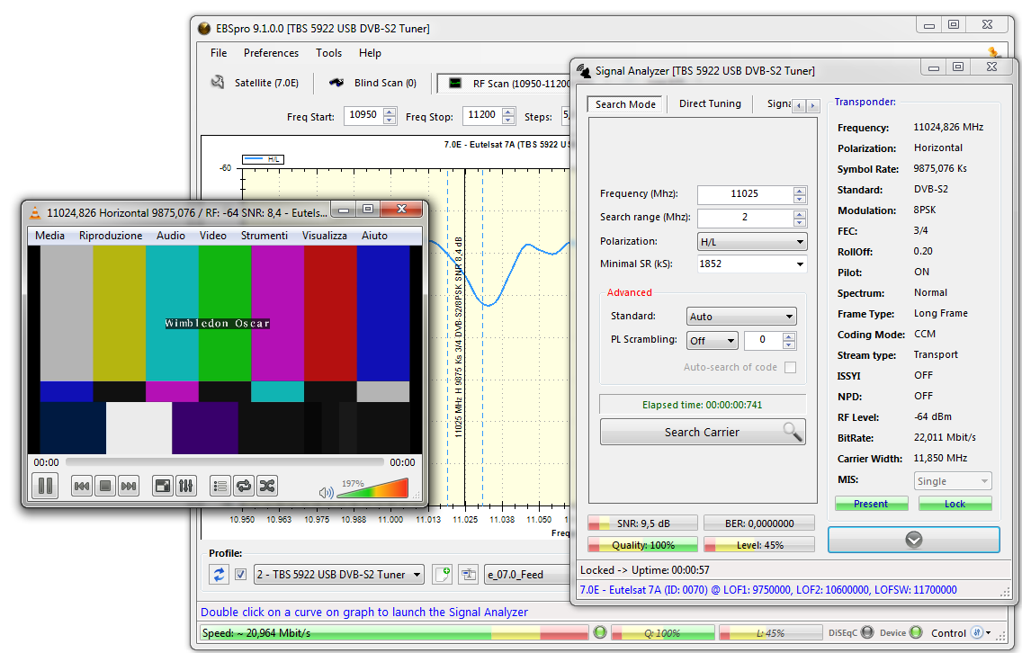This screenshot has width=1022, height=653.
Task: Click the Frequency (Mhz) input field
Action: pyautogui.click(x=745, y=194)
